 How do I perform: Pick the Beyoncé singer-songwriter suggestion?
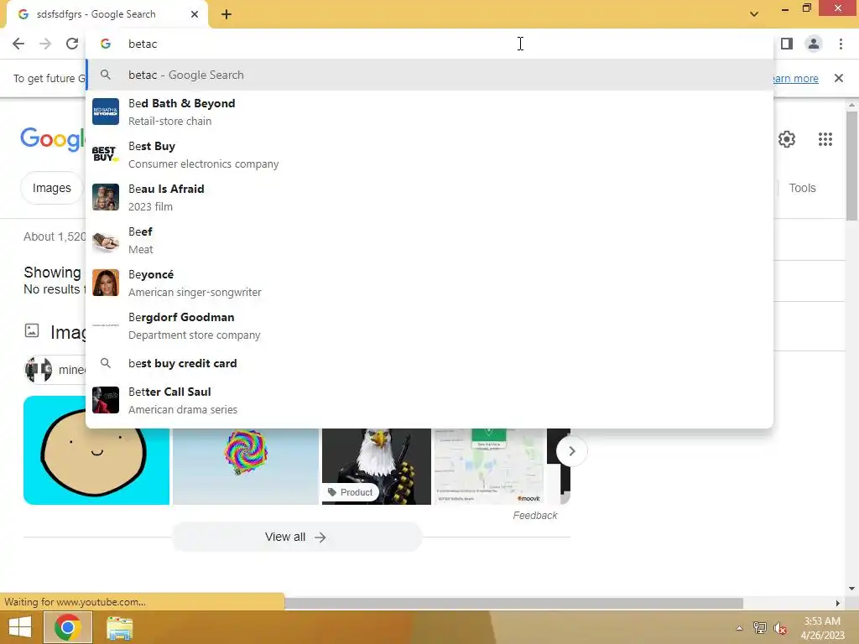[x=429, y=283]
